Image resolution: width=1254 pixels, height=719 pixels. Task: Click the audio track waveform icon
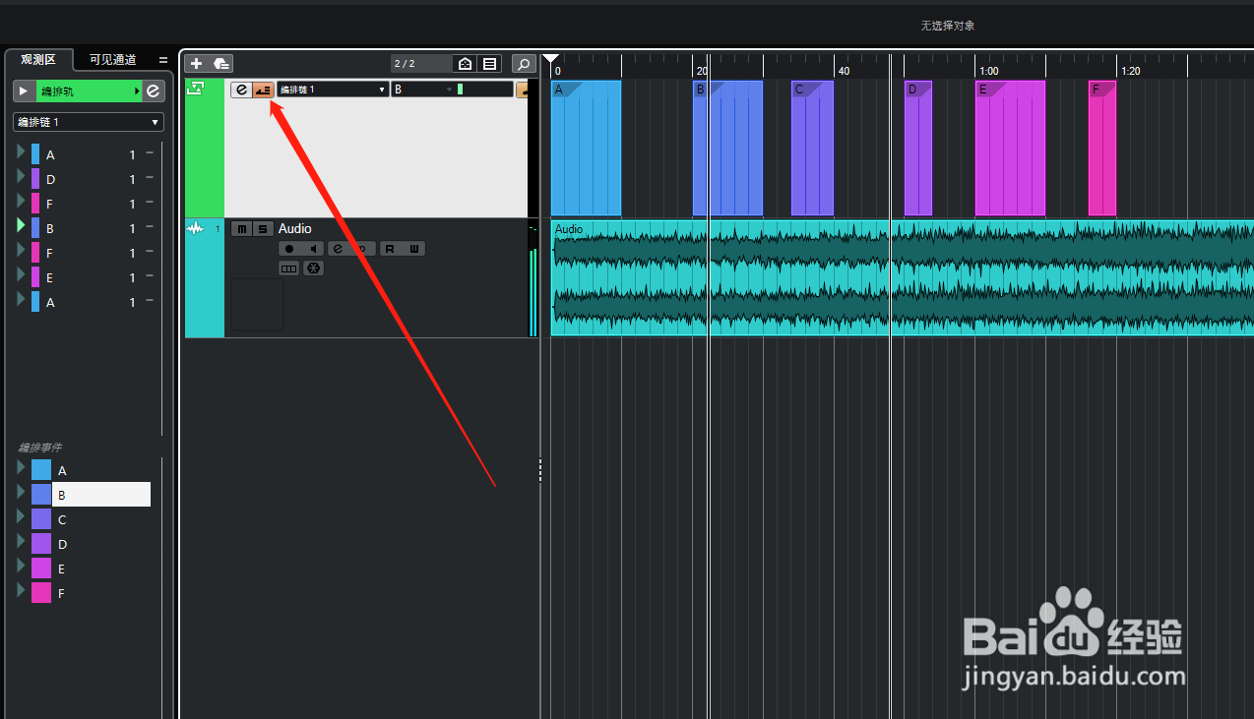tap(195, 228)
